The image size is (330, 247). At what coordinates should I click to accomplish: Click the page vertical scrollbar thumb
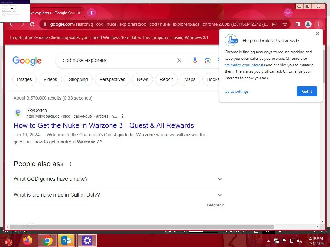(323, 67)
